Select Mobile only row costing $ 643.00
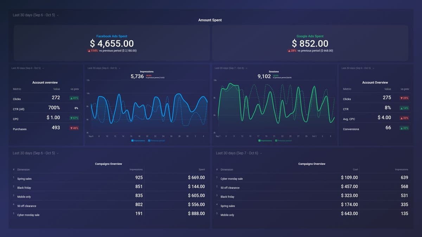This screenshot has height=237, width=422. point(312,214)
